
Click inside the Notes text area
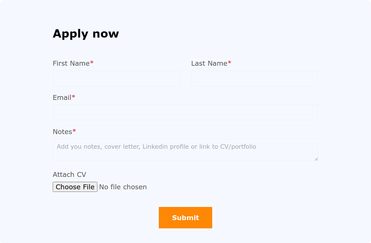185,154
